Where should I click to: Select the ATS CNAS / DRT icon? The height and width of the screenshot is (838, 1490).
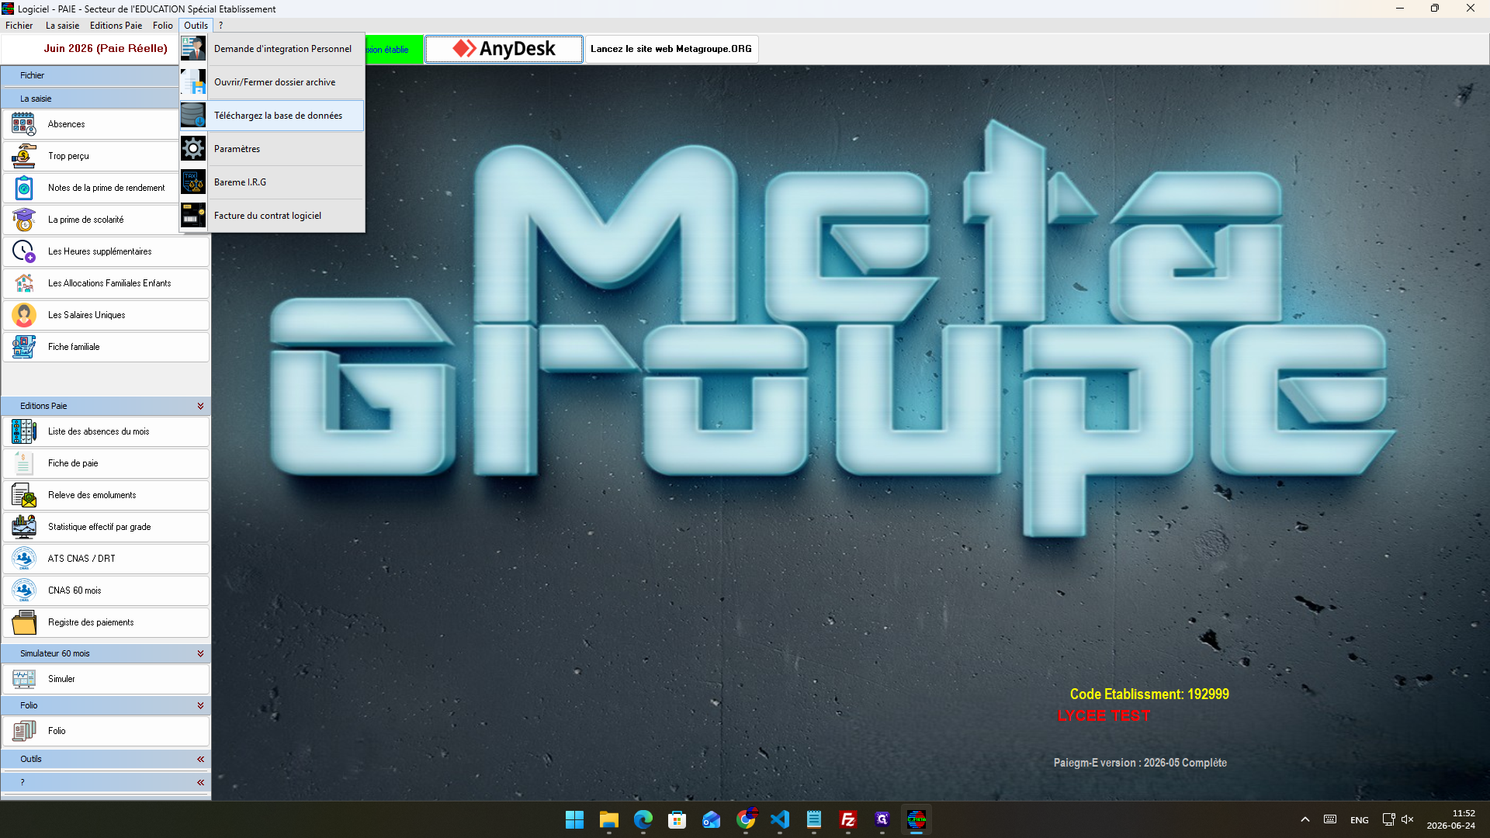click(23, 559)
